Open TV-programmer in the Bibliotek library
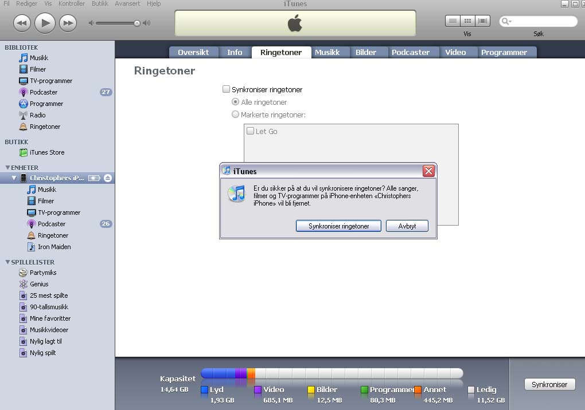The image size is (585, 410). tap(57, 81)
